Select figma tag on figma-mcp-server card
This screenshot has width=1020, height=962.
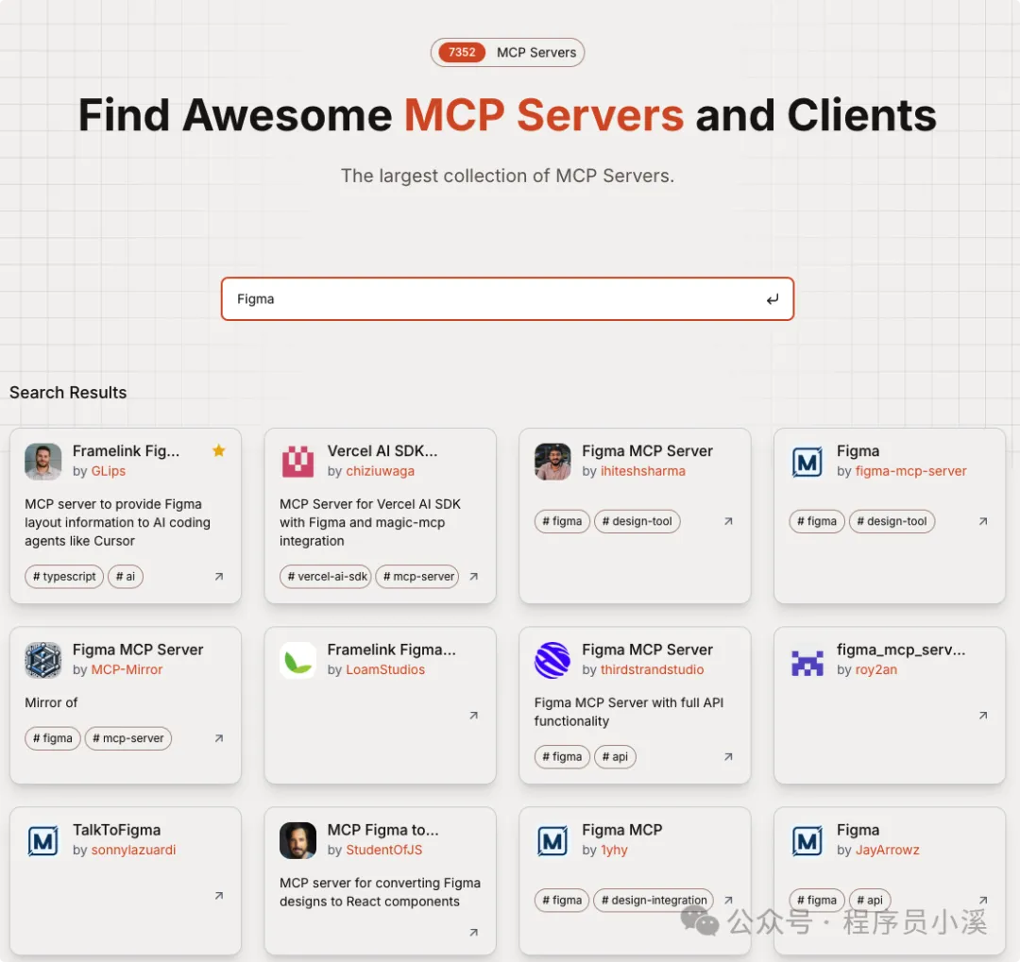pyautogui.click(x=817, y=521)
